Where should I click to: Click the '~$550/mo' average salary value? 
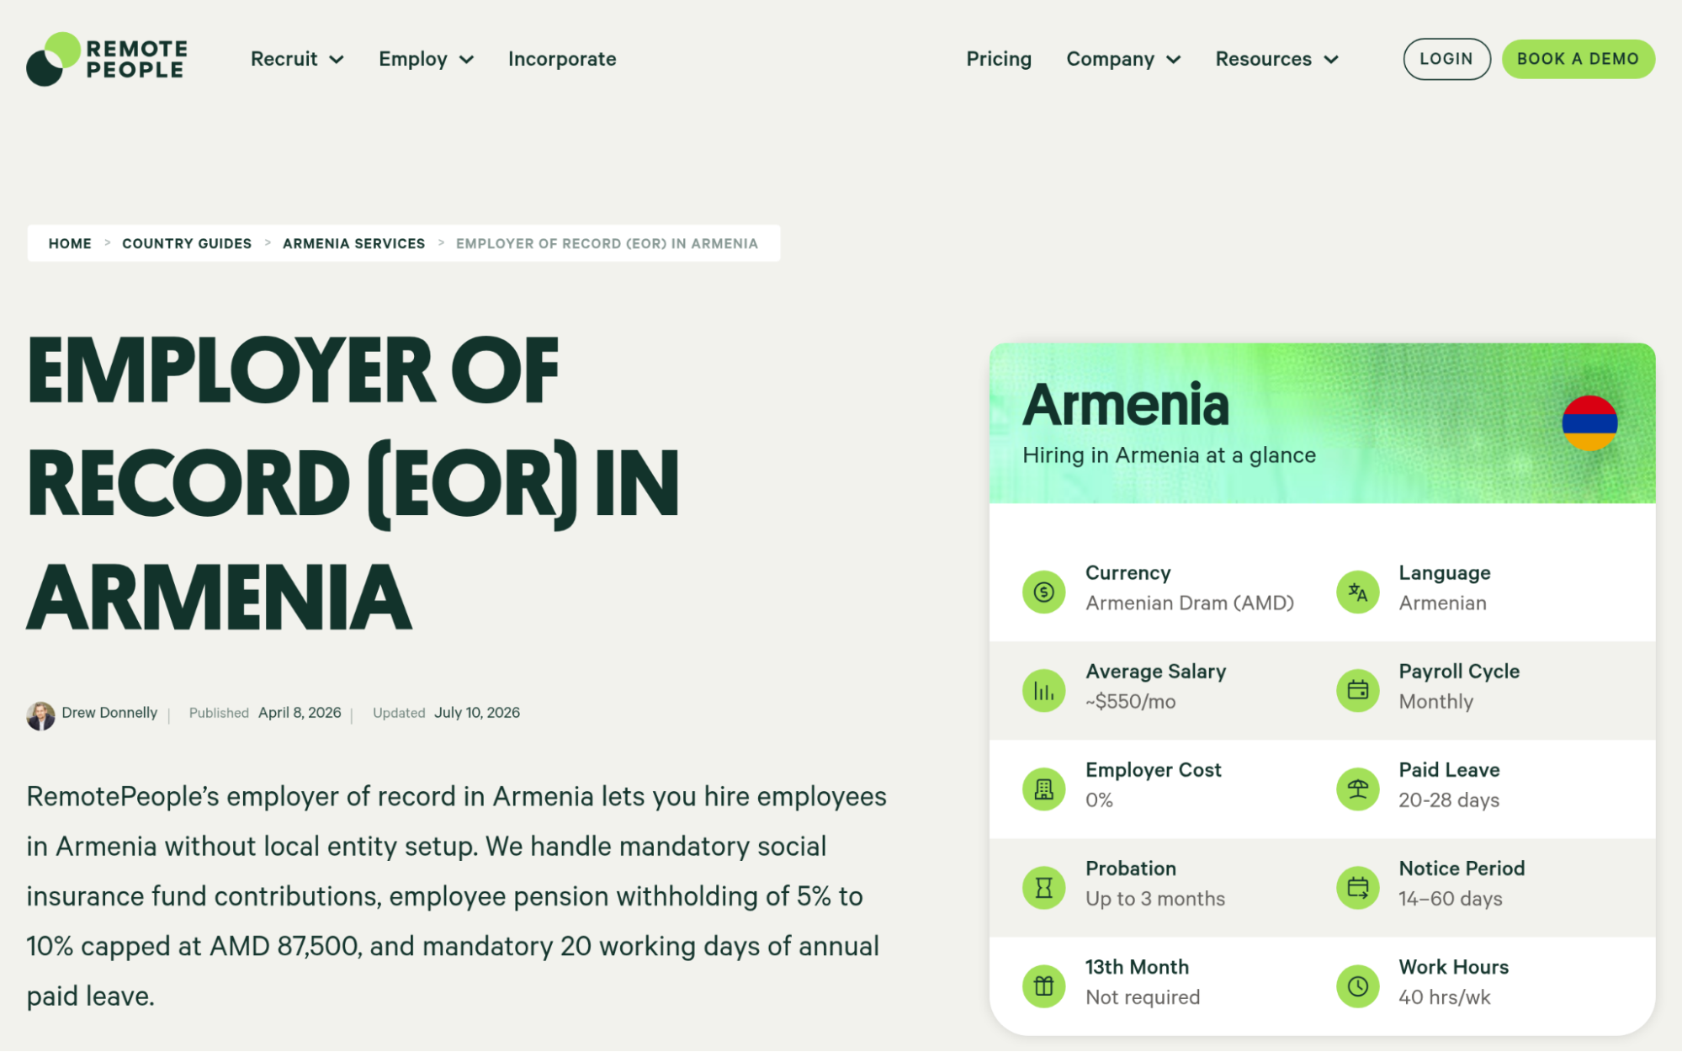(x=1130, y=702)
